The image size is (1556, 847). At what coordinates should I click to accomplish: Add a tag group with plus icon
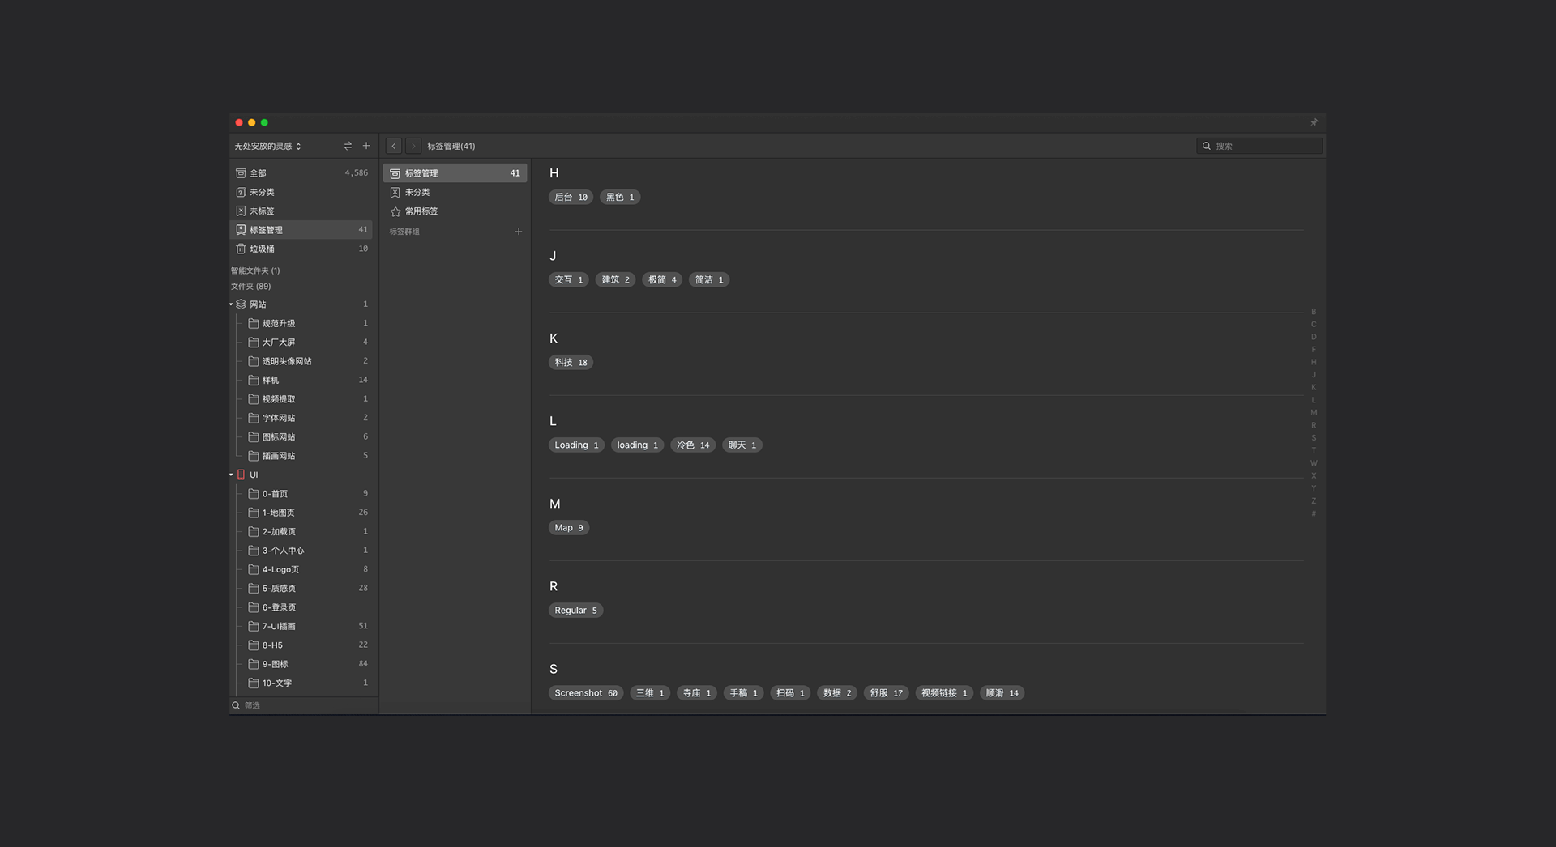(x=519, y=232)
